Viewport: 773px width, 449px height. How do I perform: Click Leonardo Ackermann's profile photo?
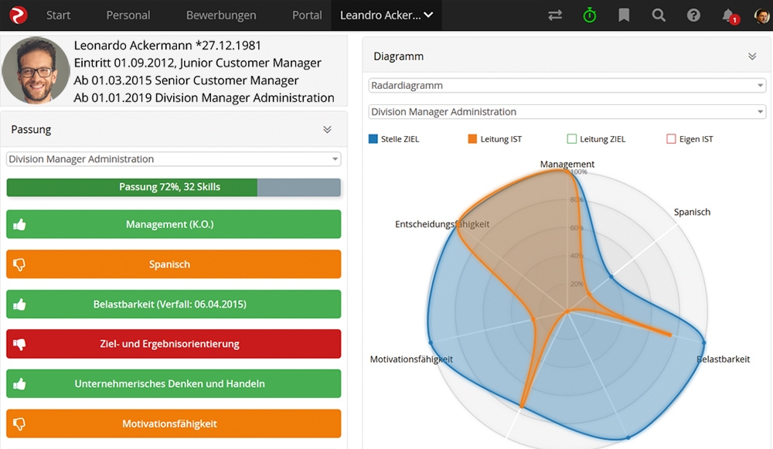(x=36, y=71)
